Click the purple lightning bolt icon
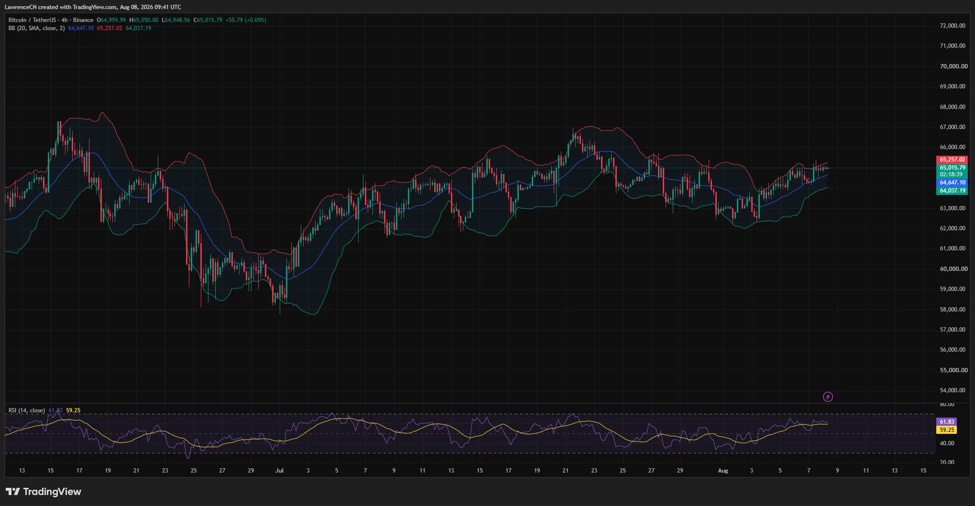 [828, 397]
